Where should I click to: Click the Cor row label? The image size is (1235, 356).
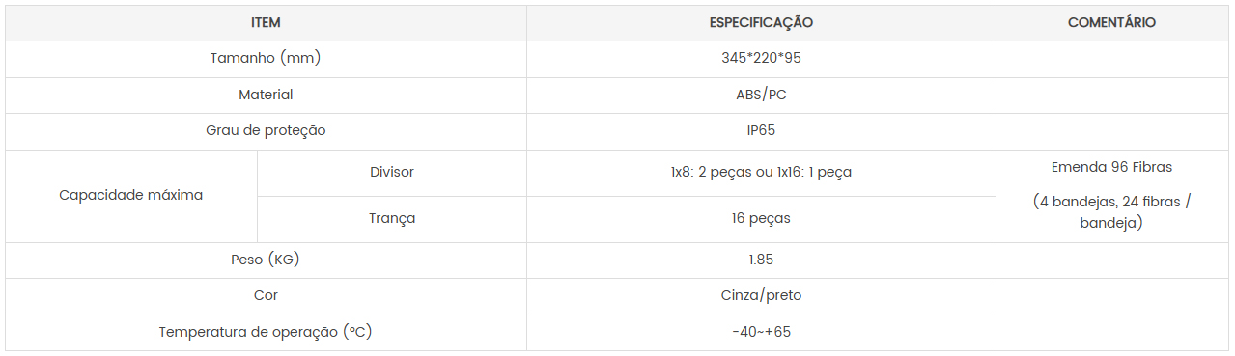coord(266,296)
